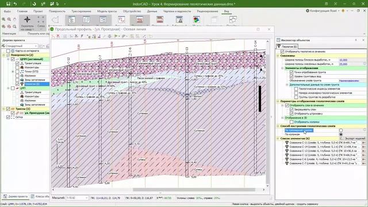Open the Файл menu
This screenshot has height=207, width=368.
[7, 11]
